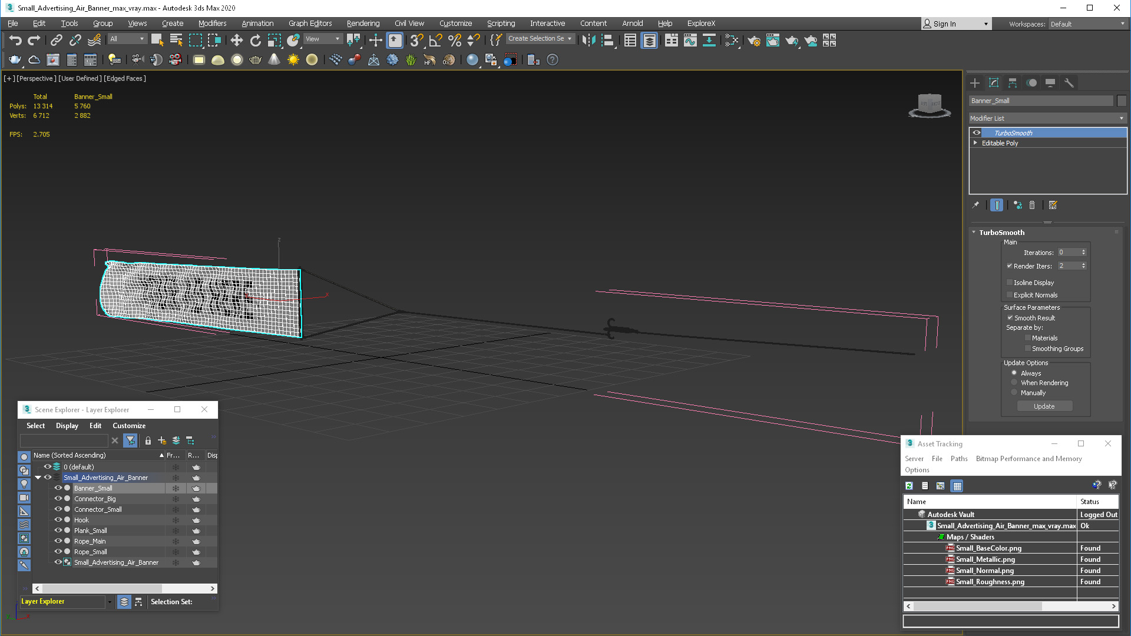
Task: Enable Separate by Materials checkbox
Action: pyautogui.click(x=1028, y=337)
